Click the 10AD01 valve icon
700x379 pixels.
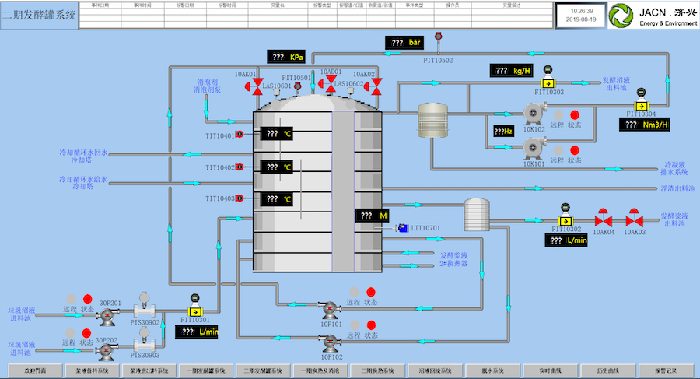click(x=327, y=84)
